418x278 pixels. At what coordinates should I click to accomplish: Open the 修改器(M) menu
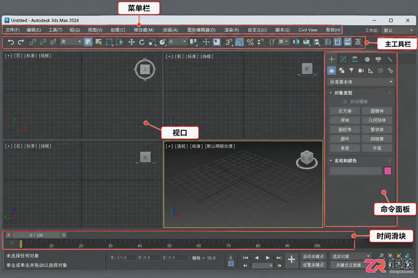click(144, 30)
